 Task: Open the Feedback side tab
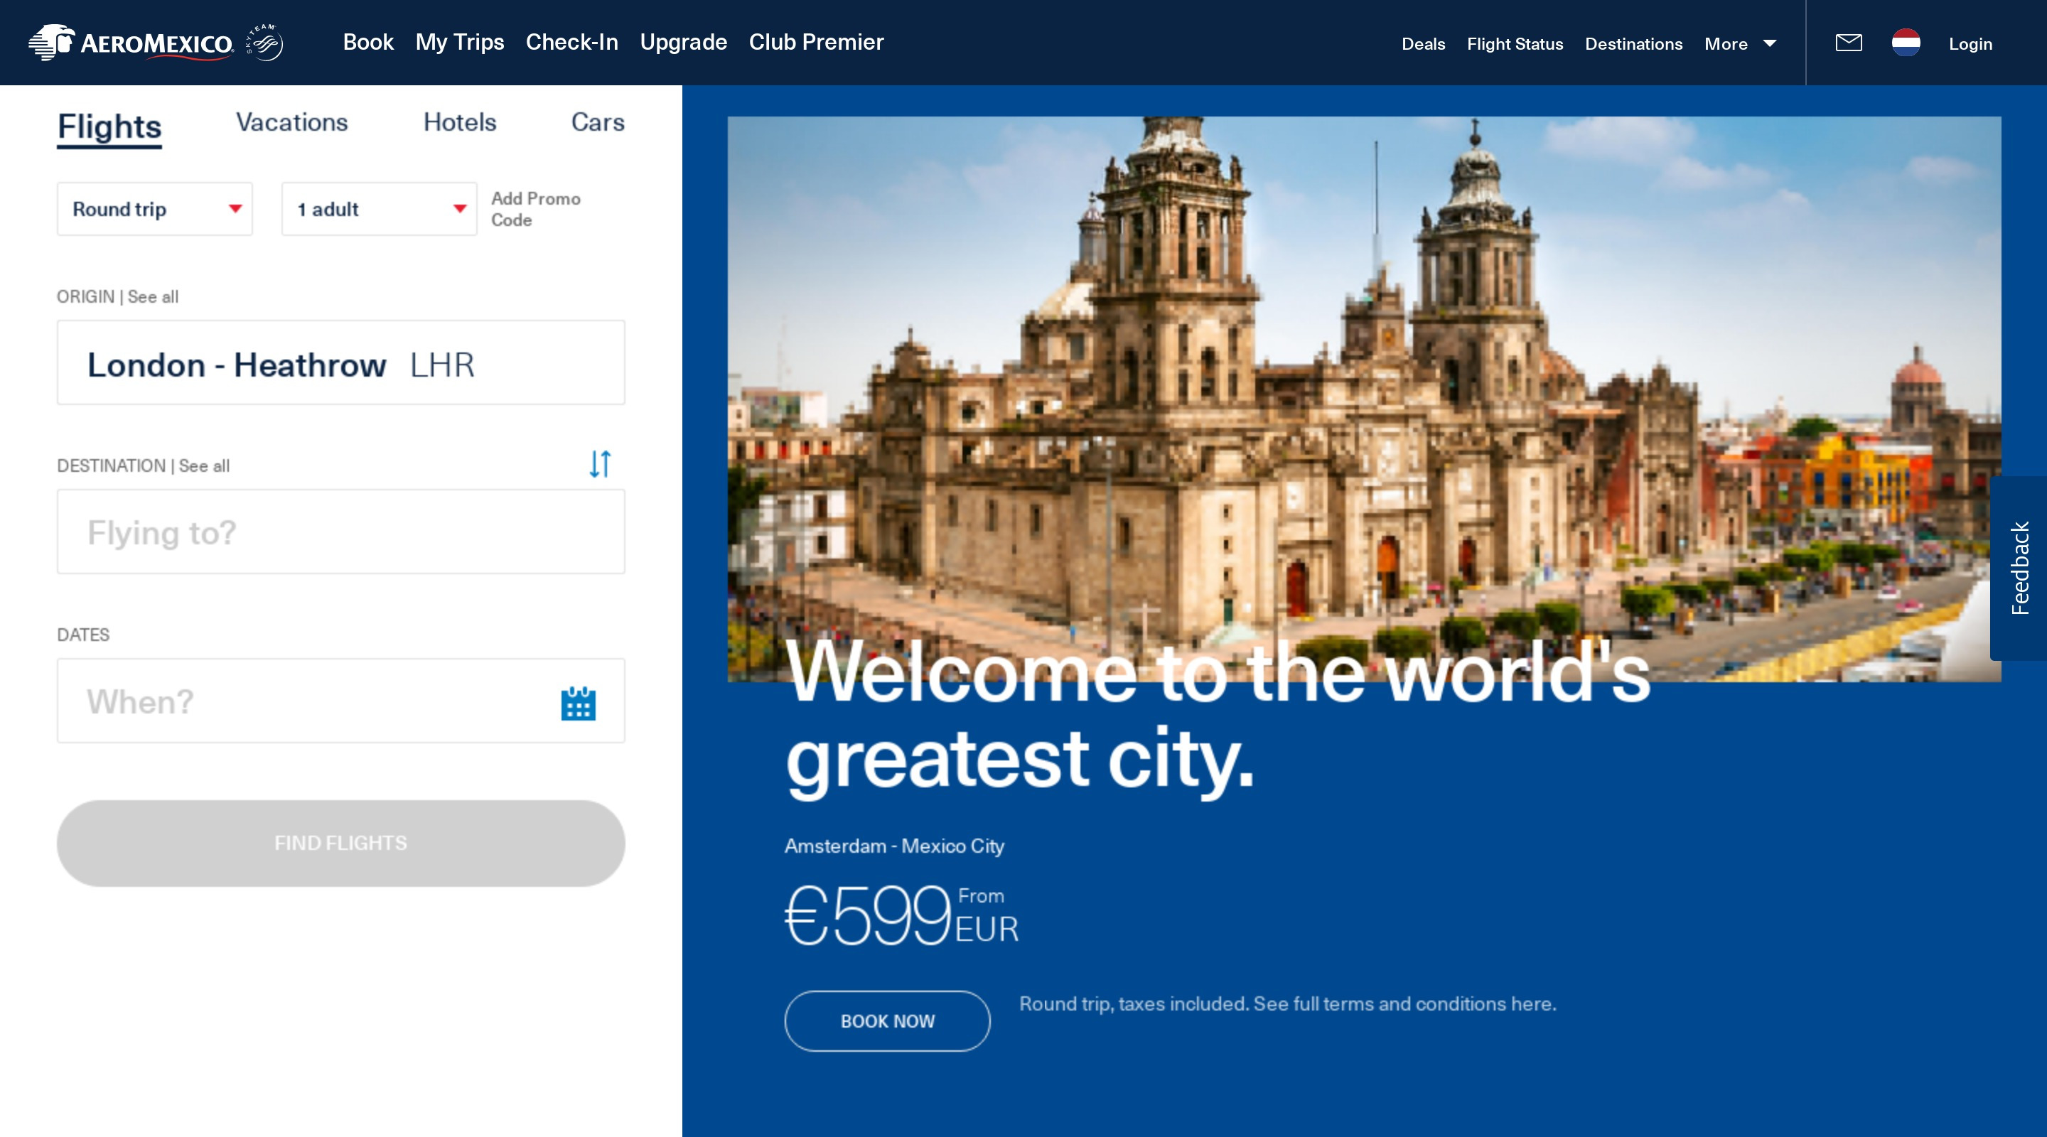2019,568
